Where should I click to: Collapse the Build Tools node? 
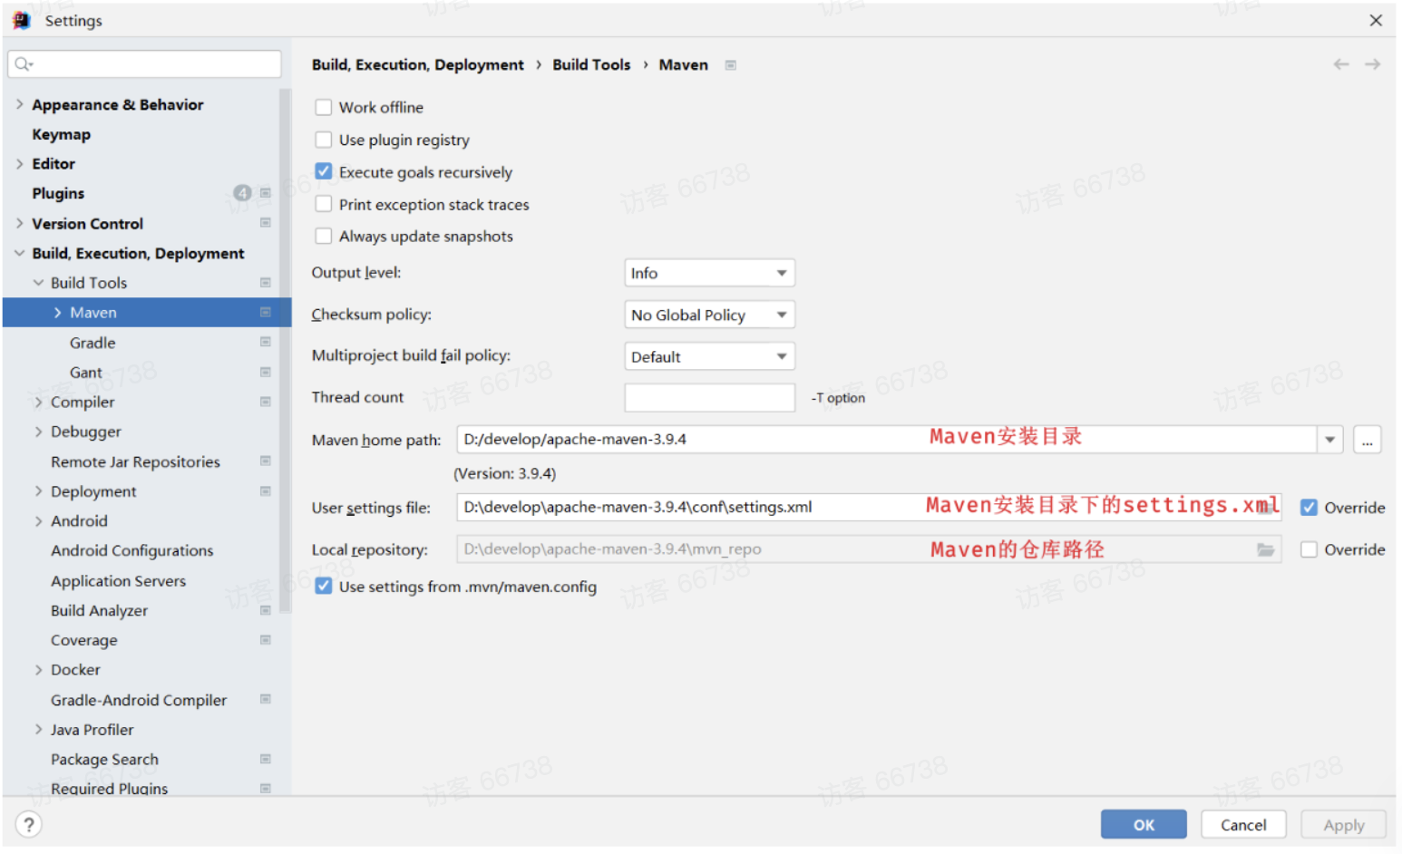coord(38,283)
